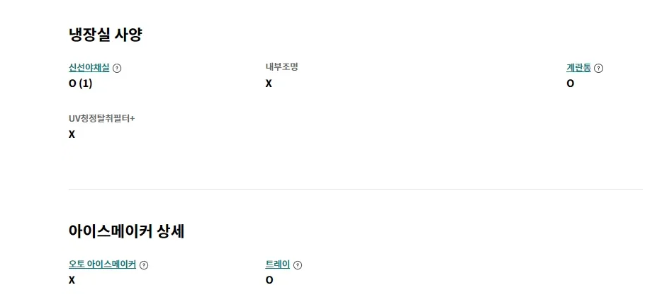Click the X value under 오토 아이스메이커
Screen dimensions: 662x302
point(72,280)
